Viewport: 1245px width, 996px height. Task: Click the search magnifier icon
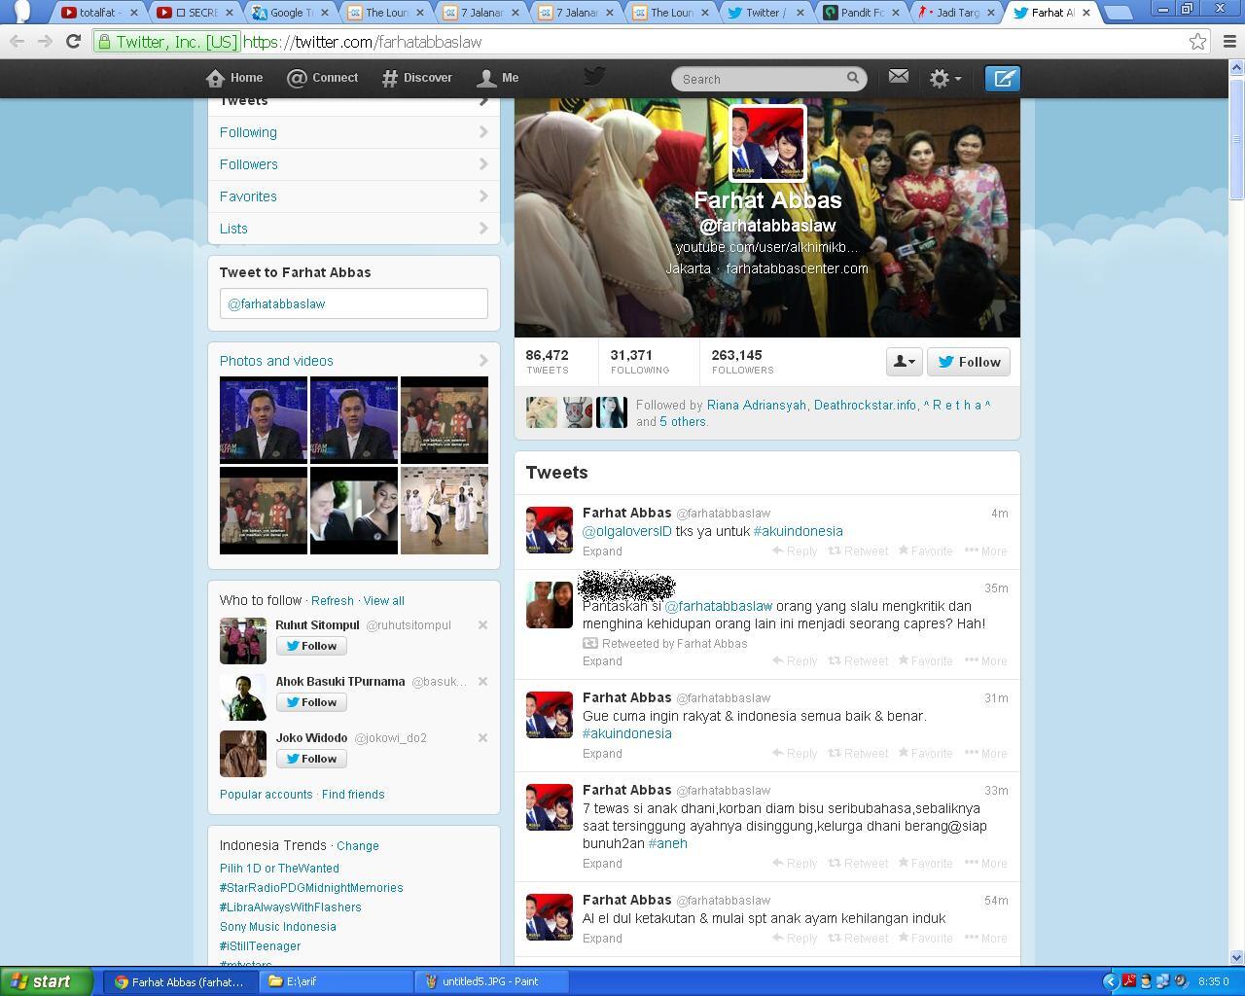853,78
